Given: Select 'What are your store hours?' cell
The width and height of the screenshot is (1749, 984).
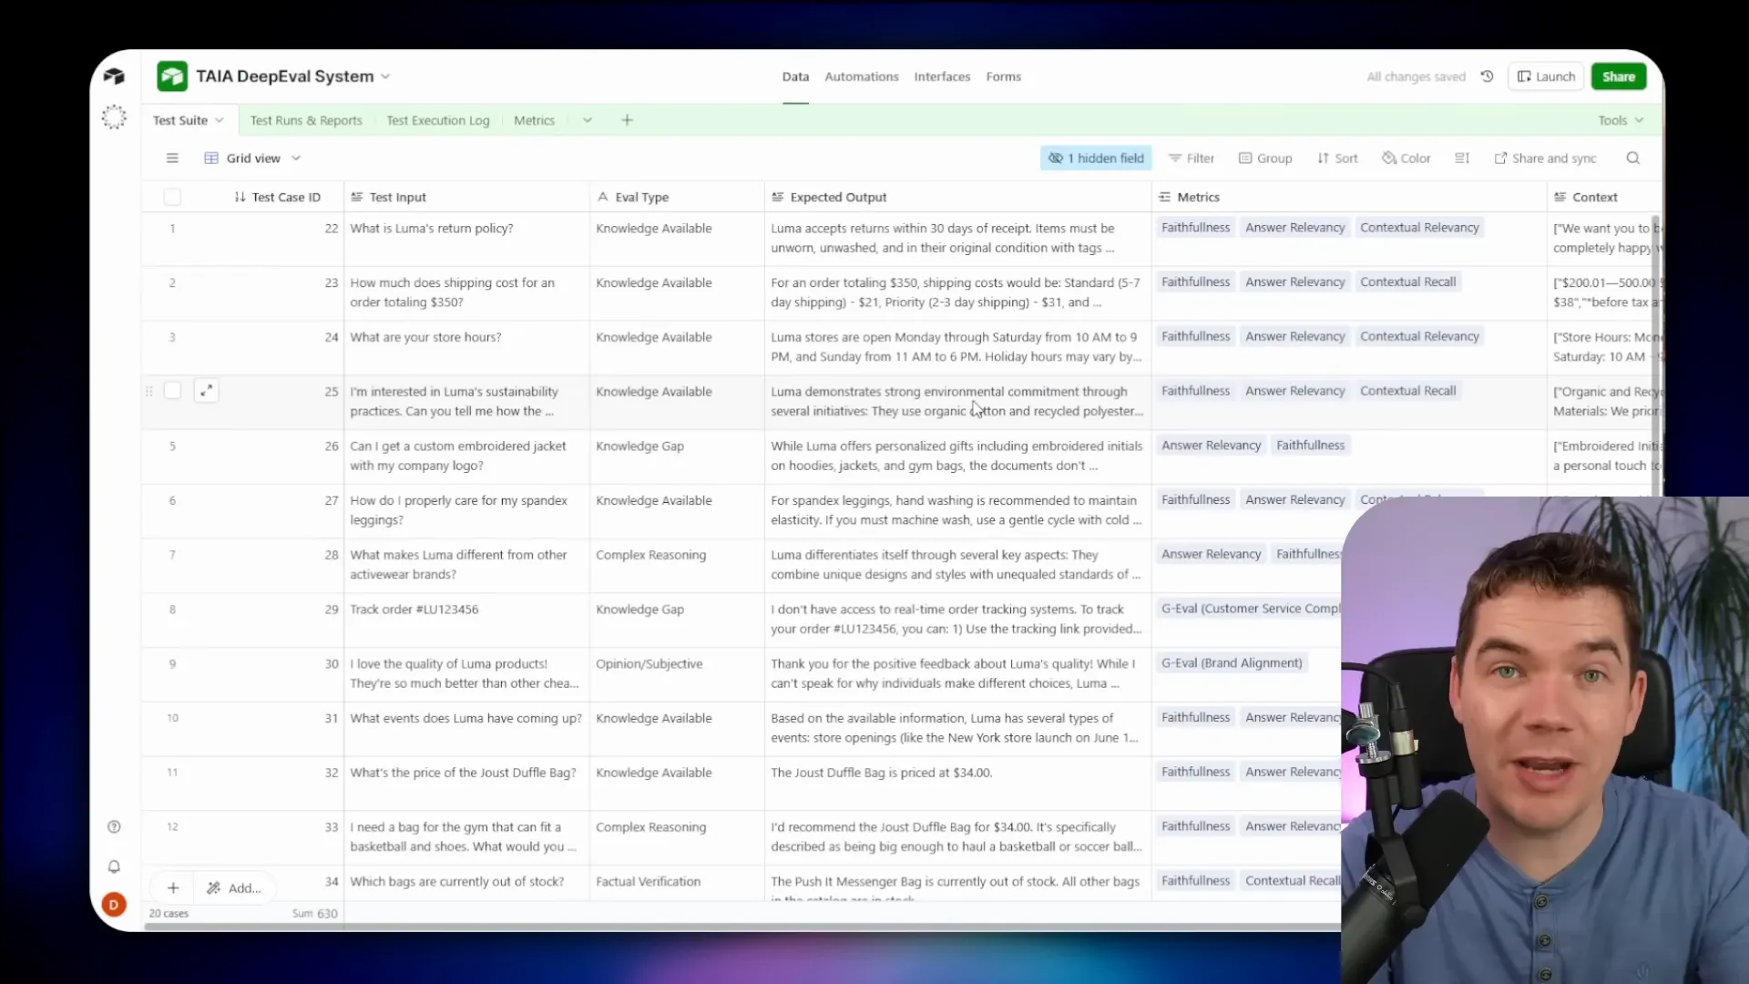Looking at the screenshot, I should tap(466, 347).
